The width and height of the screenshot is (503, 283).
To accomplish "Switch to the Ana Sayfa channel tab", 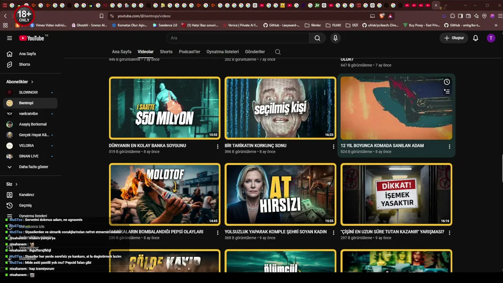I will pyautogui.click(x=121, y=52).
